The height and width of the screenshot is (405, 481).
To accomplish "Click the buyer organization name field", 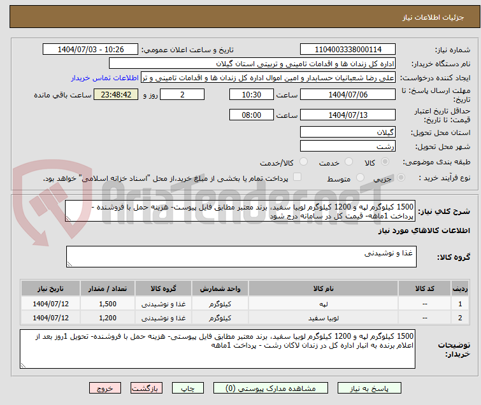I will pos(252,64).
